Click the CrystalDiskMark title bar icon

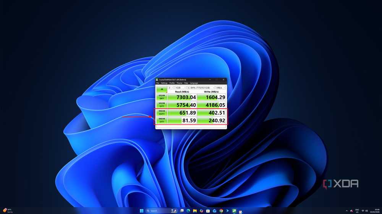click(157, 80)
